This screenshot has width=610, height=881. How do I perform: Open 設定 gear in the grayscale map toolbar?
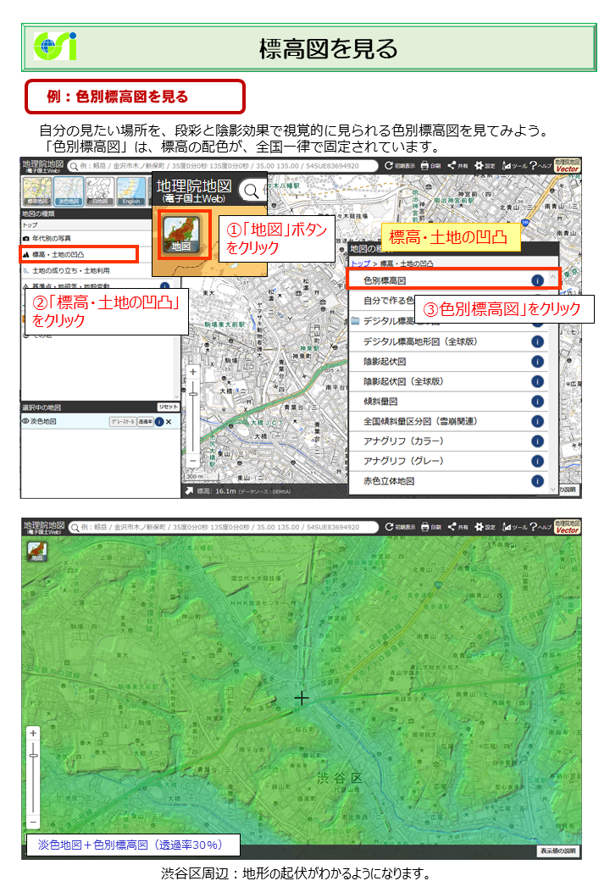pyautogui.click(x=485, y=166)
